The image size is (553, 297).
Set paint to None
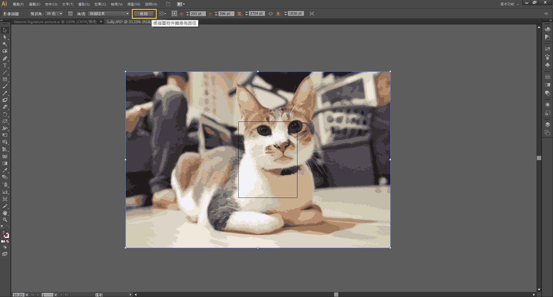[x=8, y=241]
